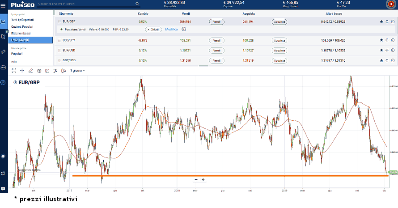Toggle favorite star for GBP/USD
The height and width of the screenshot is (208, 398).
click(381, 60)
